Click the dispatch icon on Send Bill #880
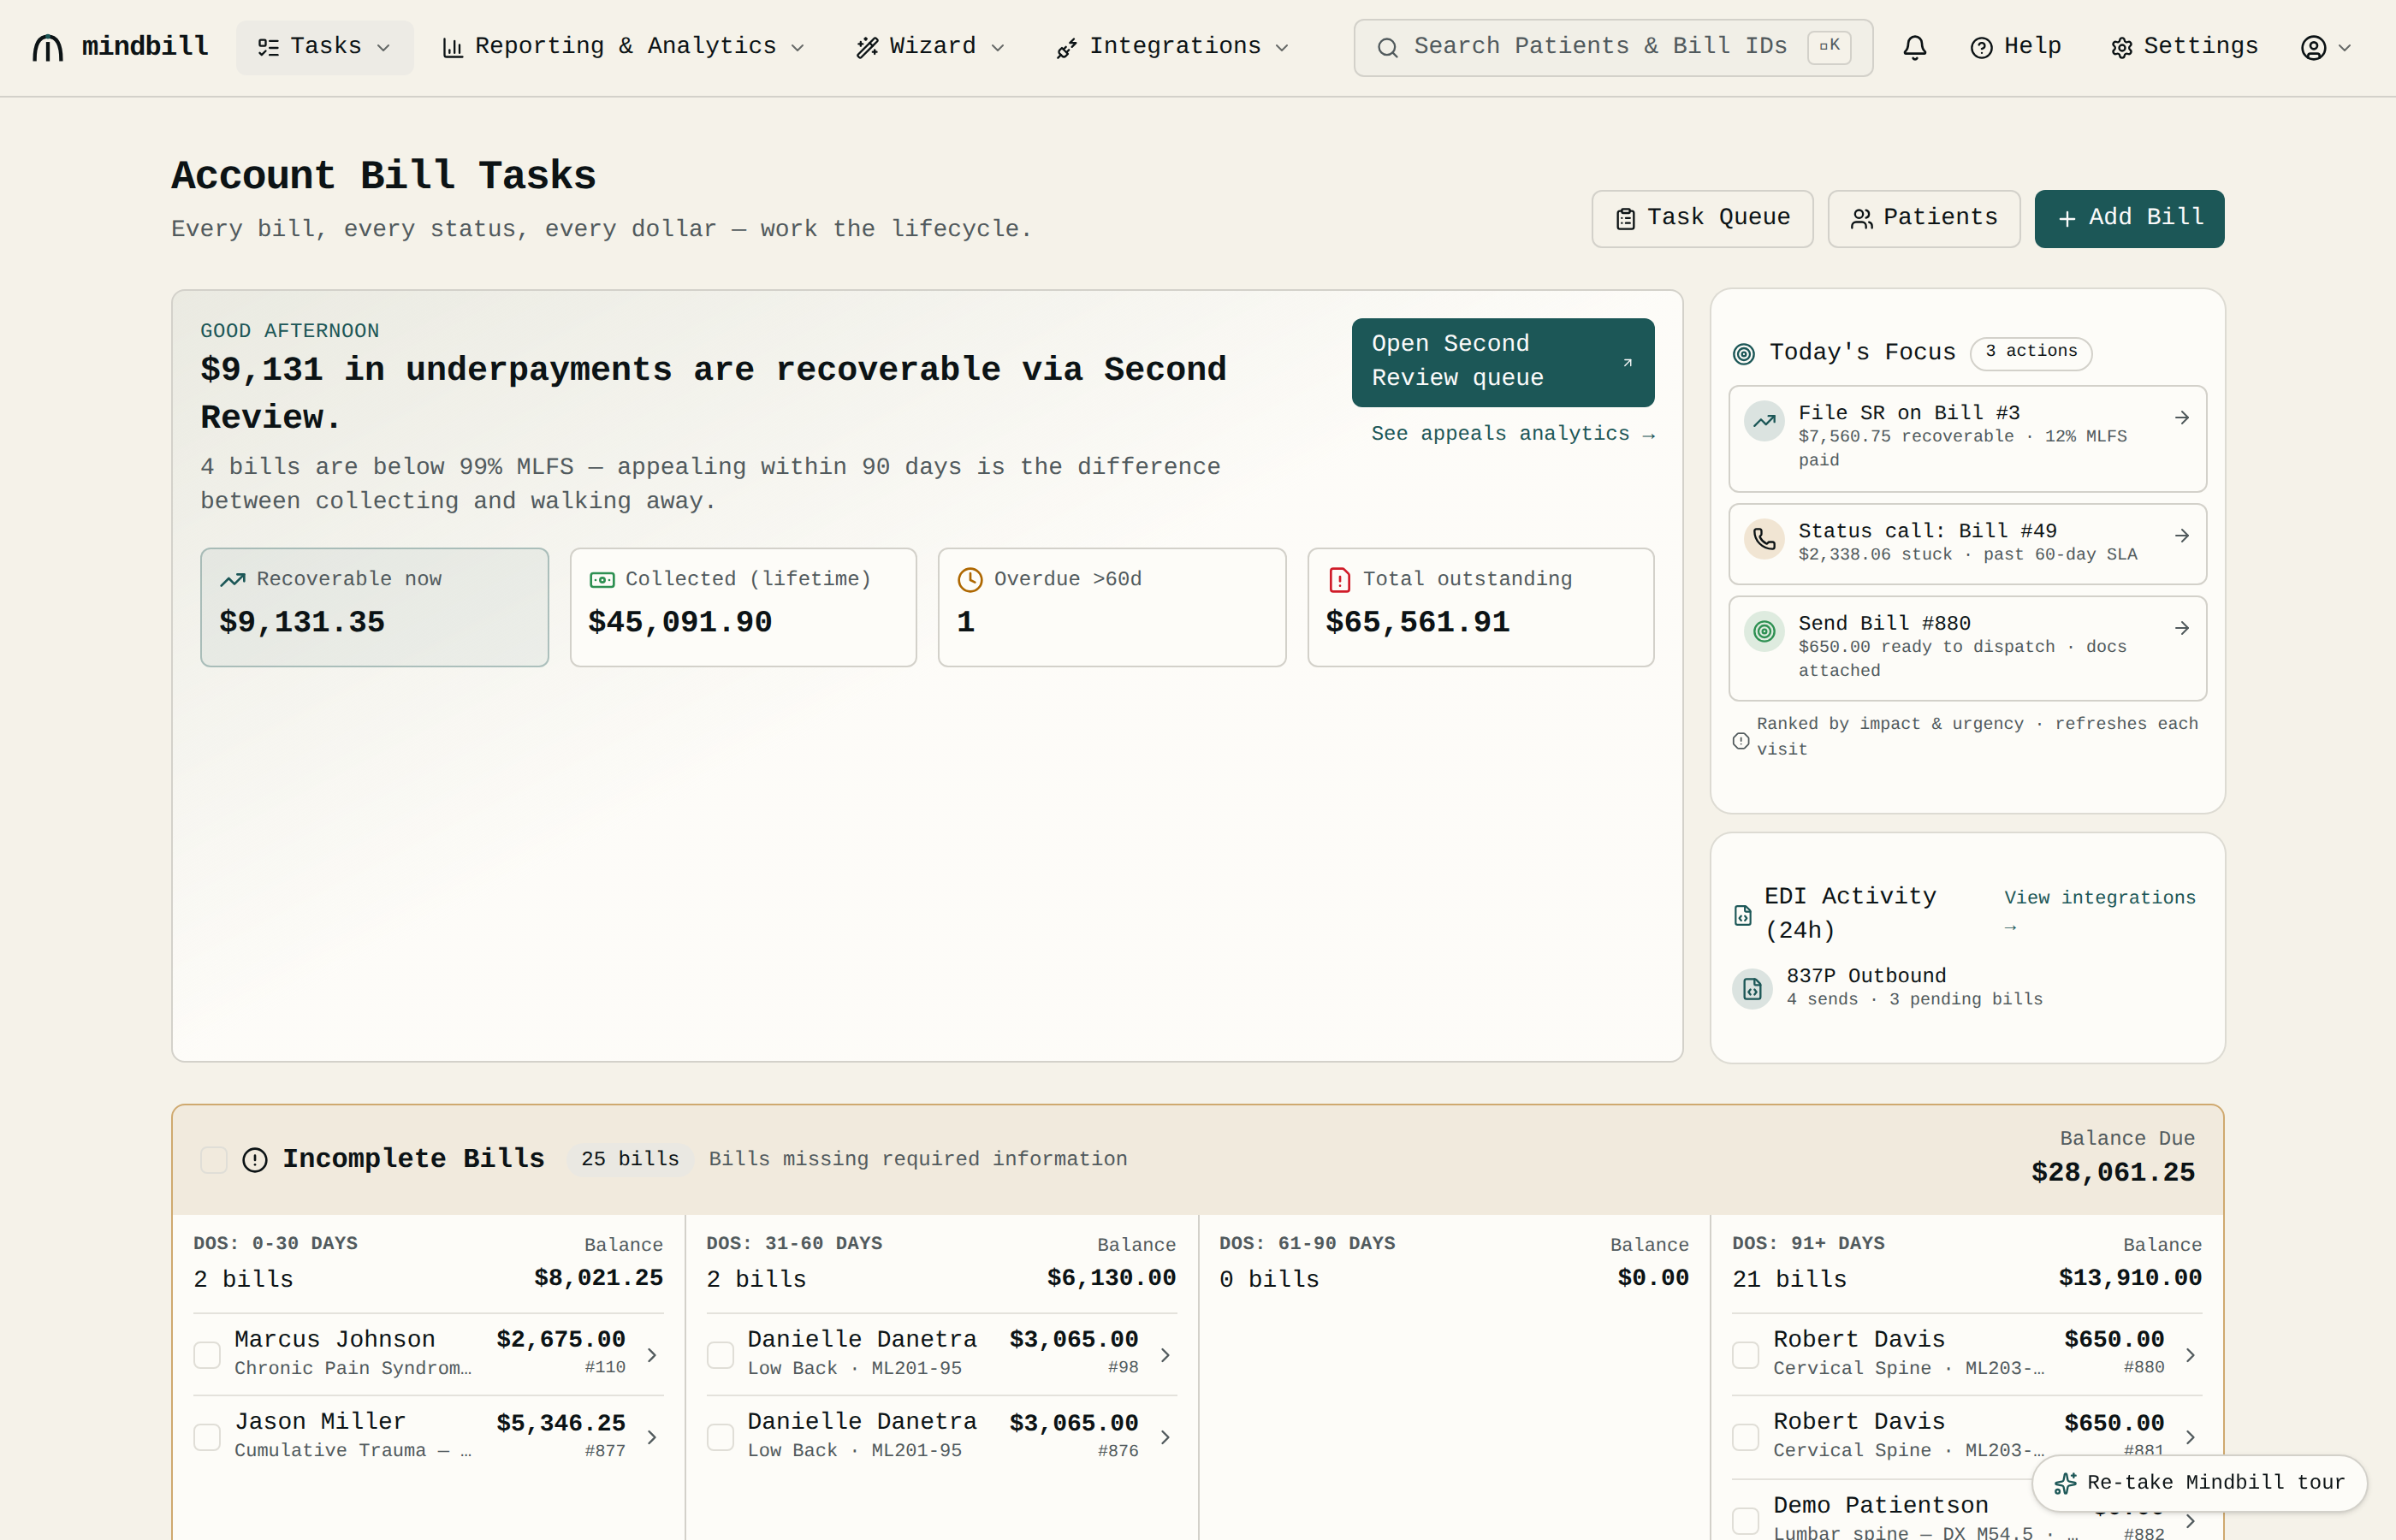The height and width of the screenshot is (1540, 2396). [1764, 632]
